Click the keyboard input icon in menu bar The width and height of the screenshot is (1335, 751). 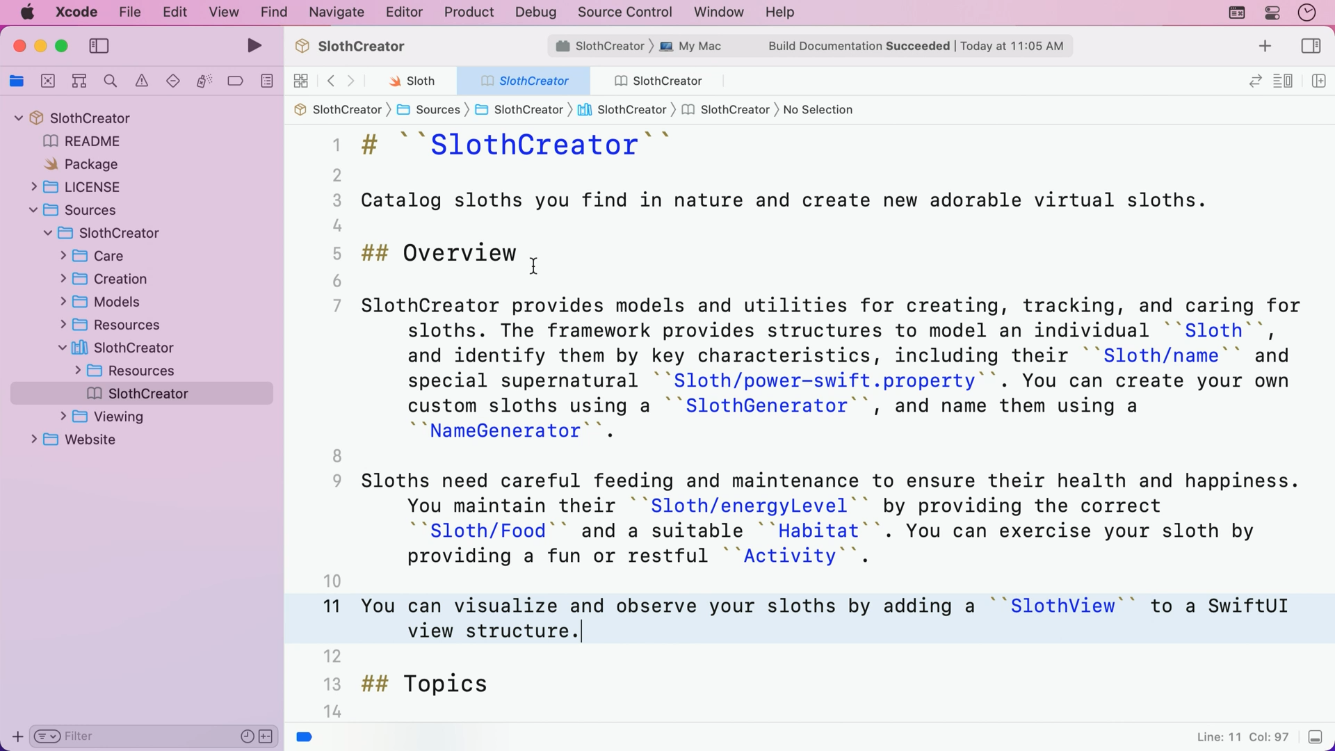[1237, 13]
